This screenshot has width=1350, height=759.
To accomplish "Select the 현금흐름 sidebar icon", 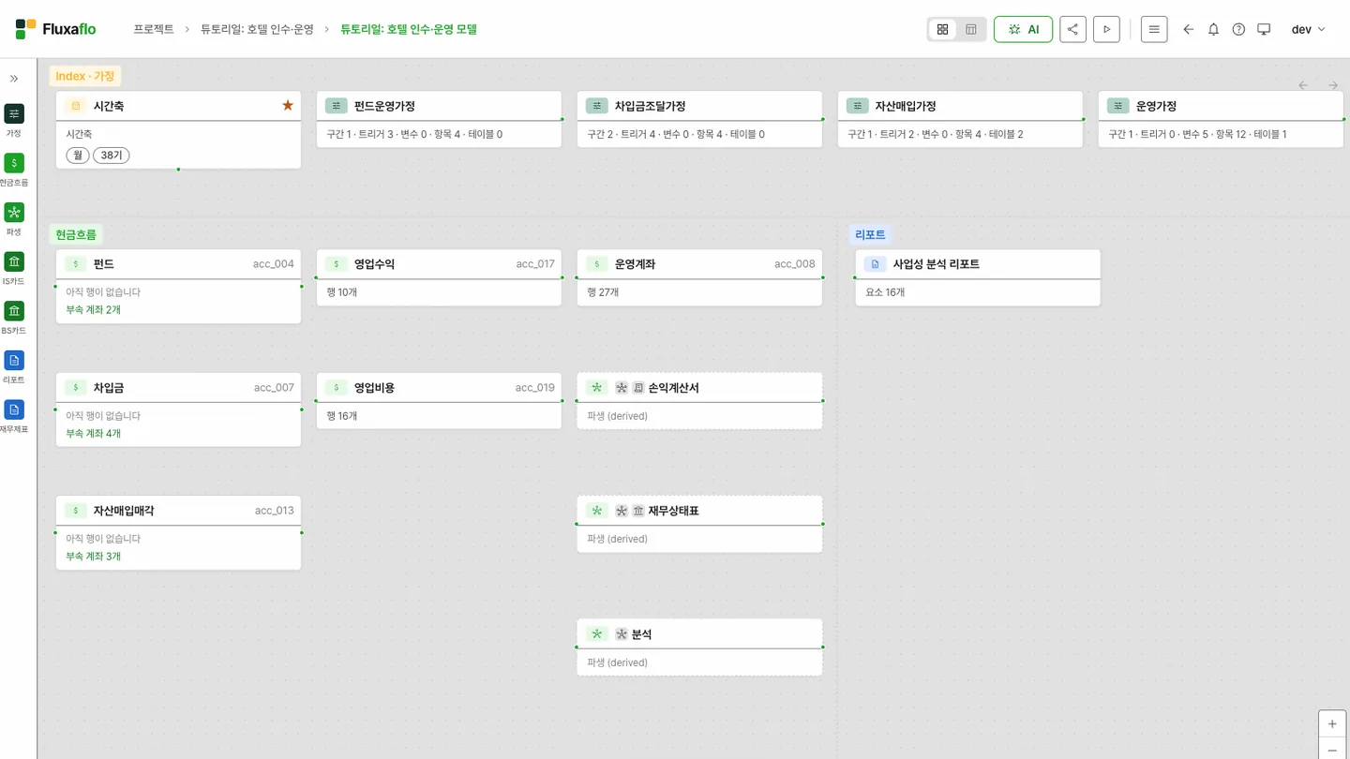I will [x=14, y=164].
